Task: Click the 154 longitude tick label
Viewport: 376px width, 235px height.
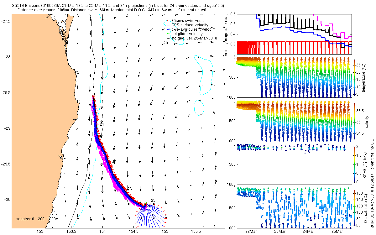Action: coord(103,232)
